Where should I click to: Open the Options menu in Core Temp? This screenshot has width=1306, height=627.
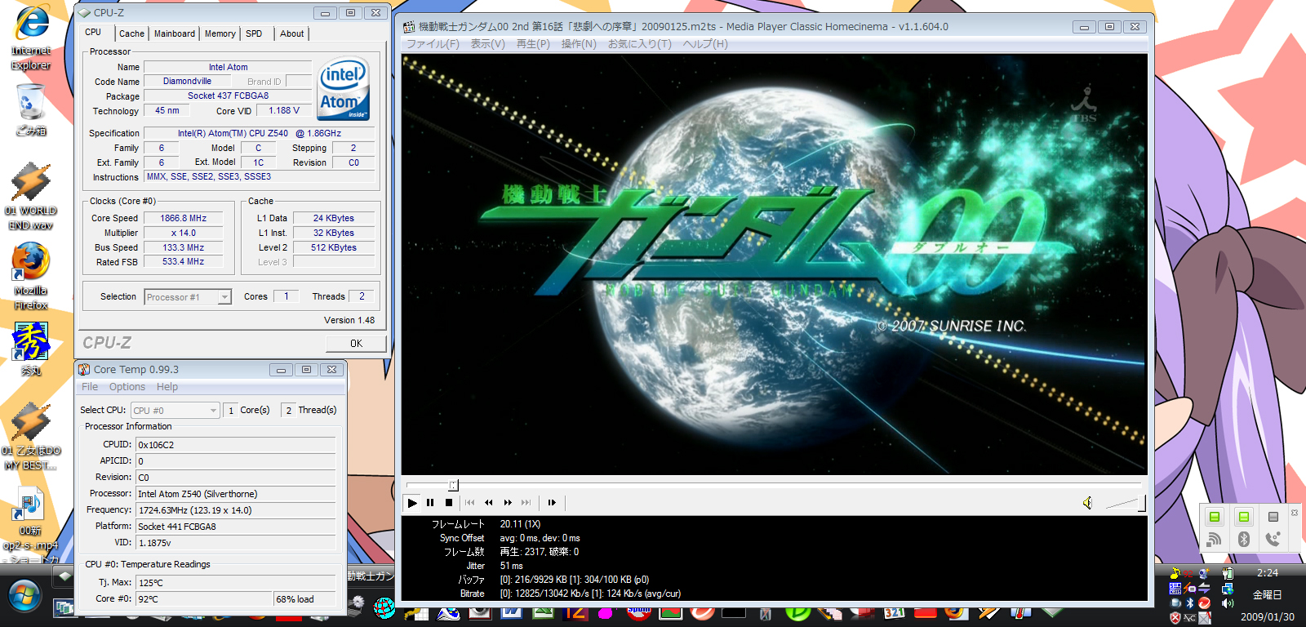(x=127, y=387)
